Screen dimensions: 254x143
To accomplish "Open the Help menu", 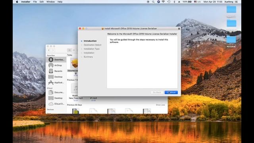I will [60, 2].
